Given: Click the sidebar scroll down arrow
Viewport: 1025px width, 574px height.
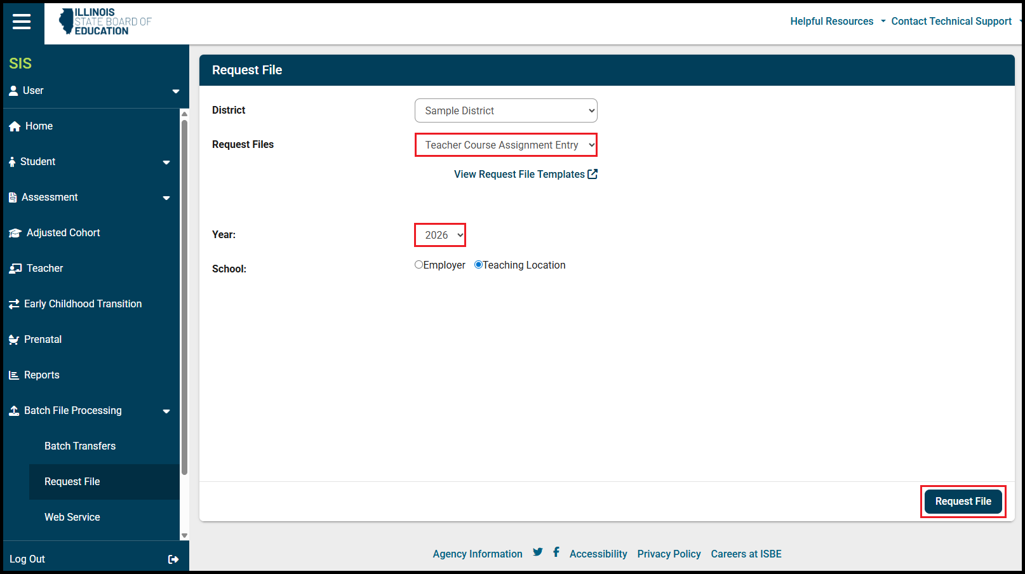Looking at the screenshot, I should click(185, 535).
